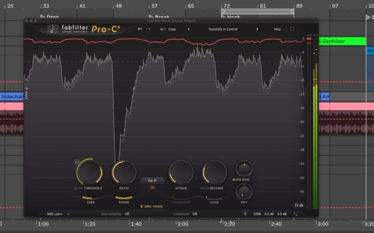Go to the previous preset arrow
The width and height of the screenshot is (374, 233).
click(189, 29)
